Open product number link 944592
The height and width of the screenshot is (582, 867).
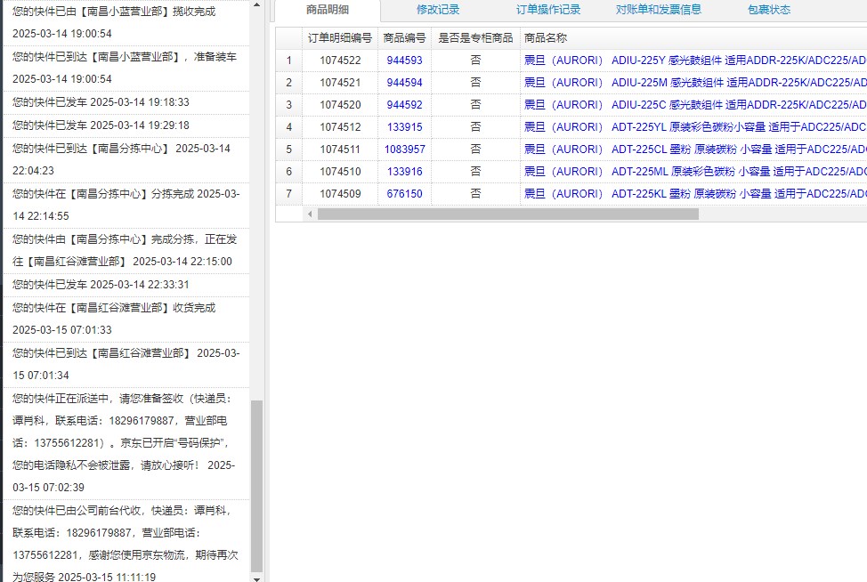point(404,104)
